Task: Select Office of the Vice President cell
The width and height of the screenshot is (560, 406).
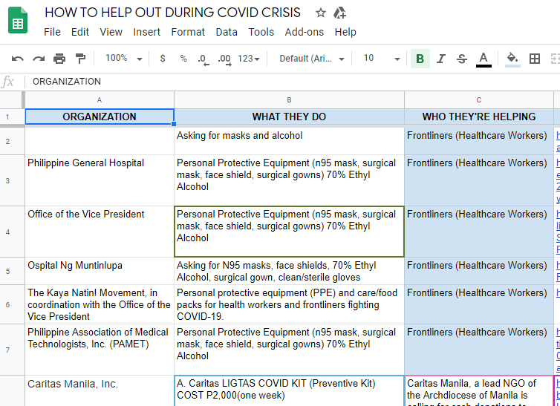Action: (x=100, y=232)
